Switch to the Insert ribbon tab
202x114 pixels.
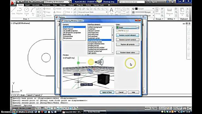pos(27,5)
